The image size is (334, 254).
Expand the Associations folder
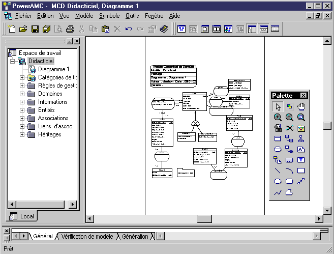click(22, 118)
